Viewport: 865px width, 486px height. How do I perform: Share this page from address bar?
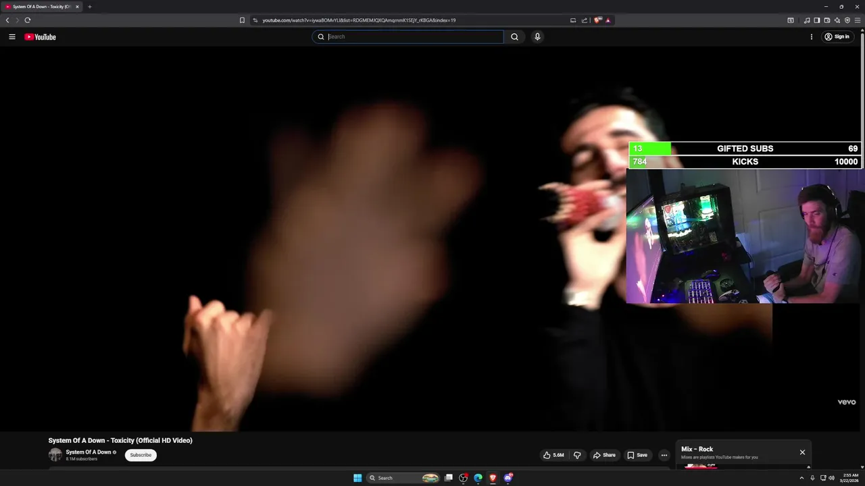point(584,20)
